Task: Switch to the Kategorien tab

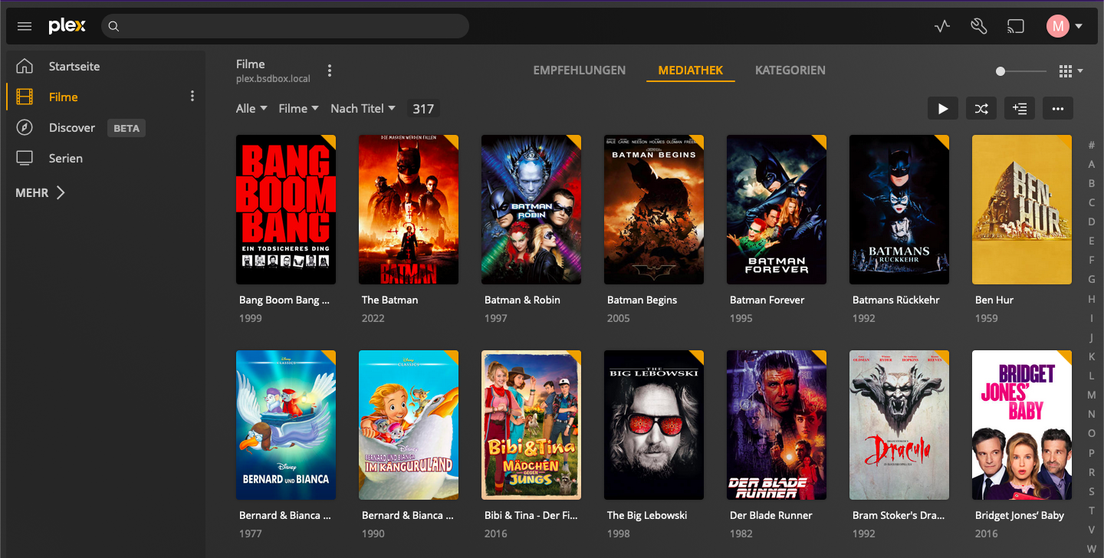Action: [790, 71]
